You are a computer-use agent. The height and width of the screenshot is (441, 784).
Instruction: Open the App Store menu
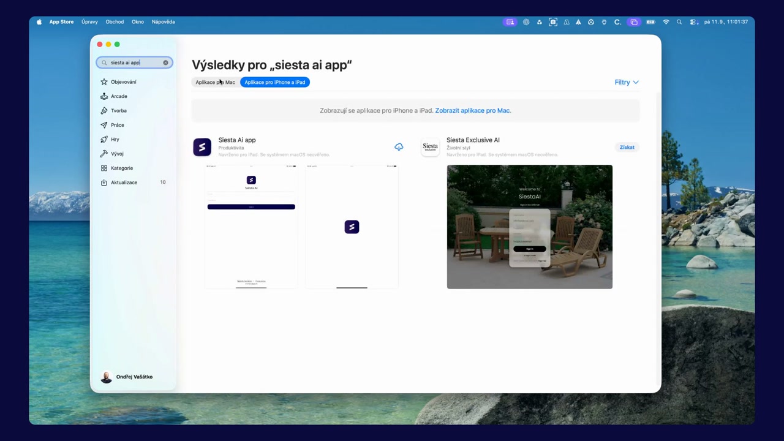coord(61,22)
